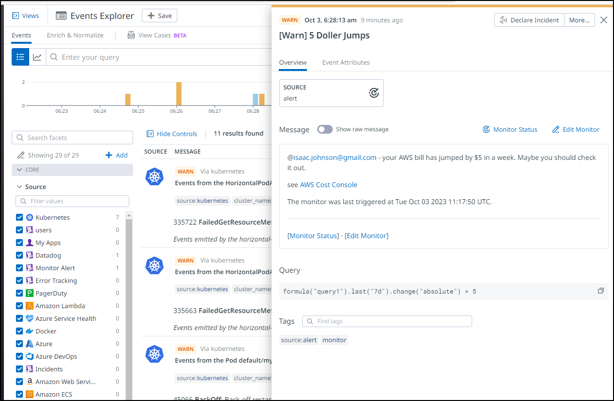Save the current events view
Viewport: 614px width, 401px height.
159,16
